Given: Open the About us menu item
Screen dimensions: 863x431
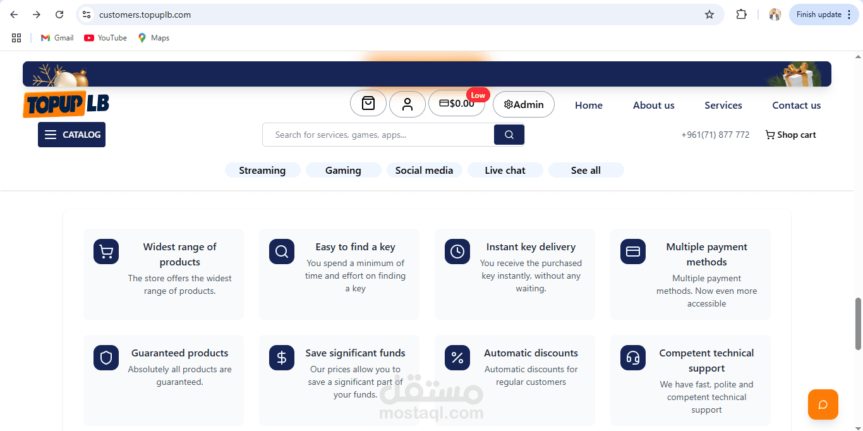Looking at the screenshot, I should click(654, 106).
